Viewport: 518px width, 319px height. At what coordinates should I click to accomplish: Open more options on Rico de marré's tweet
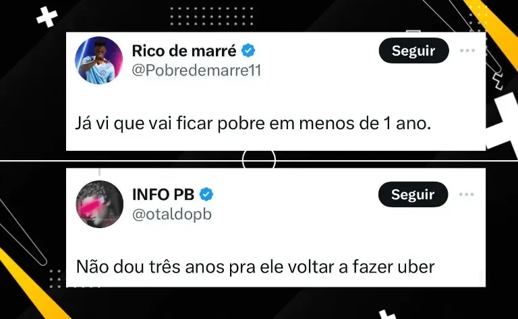(x=467, y=50)
